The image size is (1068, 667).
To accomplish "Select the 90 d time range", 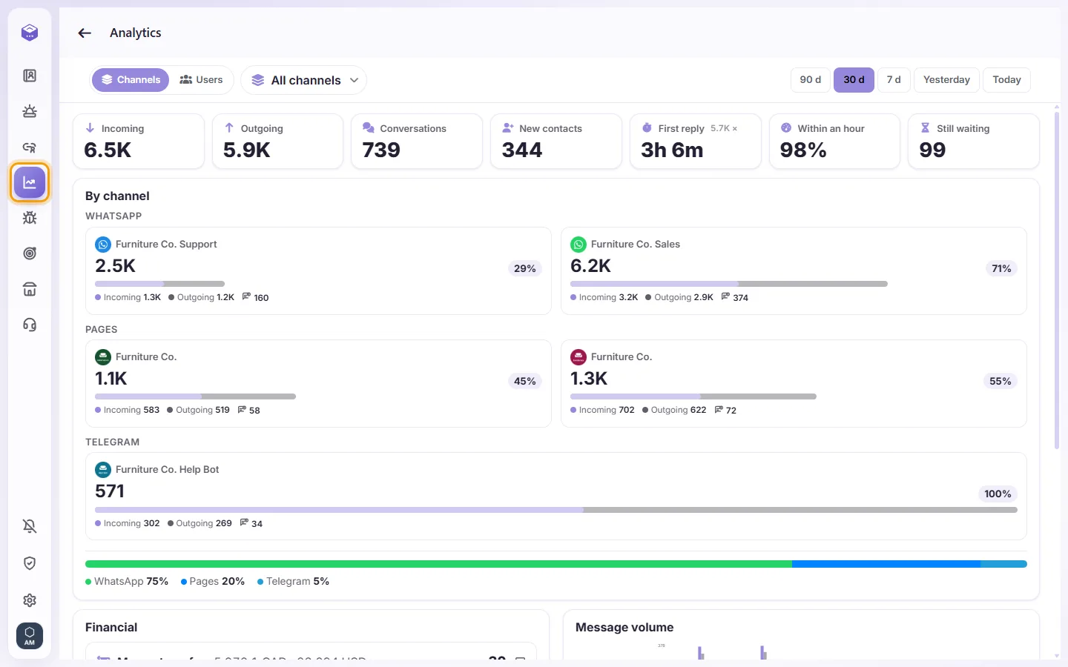I will click(811, 80).
